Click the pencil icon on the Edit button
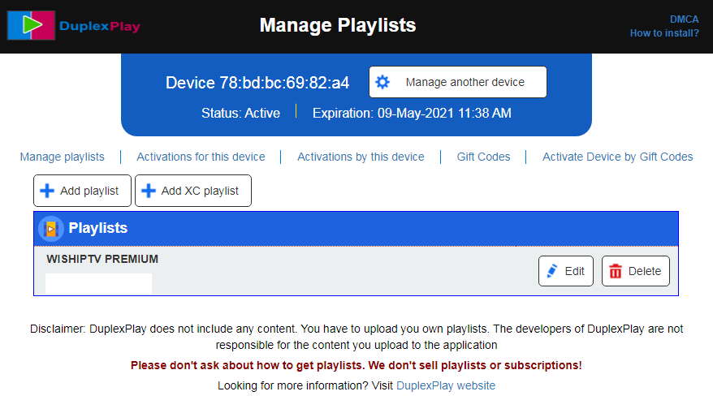The image size is (713, 413). point(553,271)
